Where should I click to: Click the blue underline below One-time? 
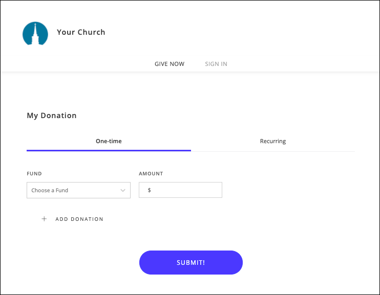click(109, 150)
